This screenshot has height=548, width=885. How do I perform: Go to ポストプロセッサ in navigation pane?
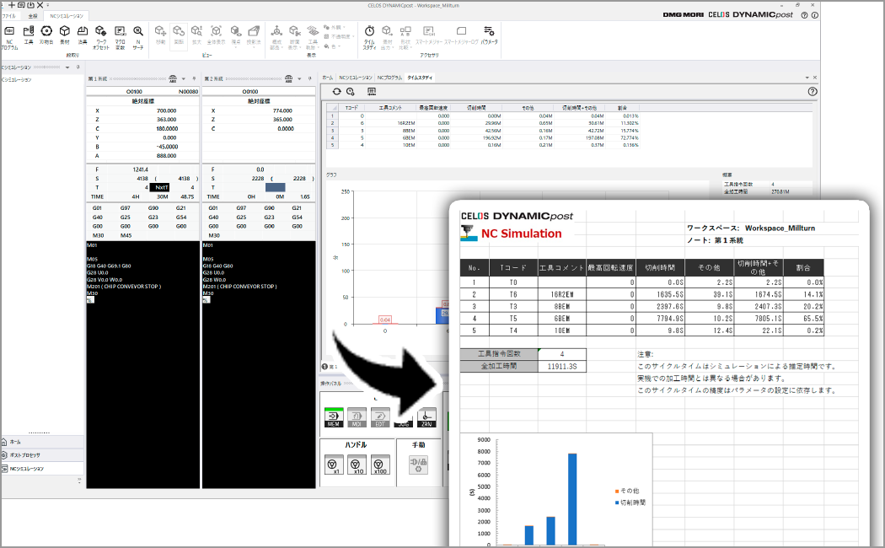pos(42,455)
